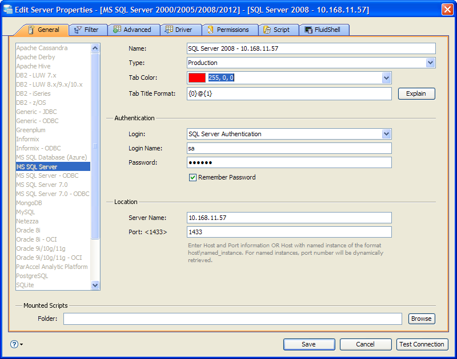457x359 pixels.
Task: Select MS SQL Server 7.0 - ODBC entry
Action: click(53, 194)
